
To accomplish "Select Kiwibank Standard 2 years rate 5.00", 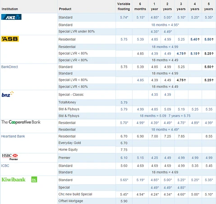I will coord(168,180).
